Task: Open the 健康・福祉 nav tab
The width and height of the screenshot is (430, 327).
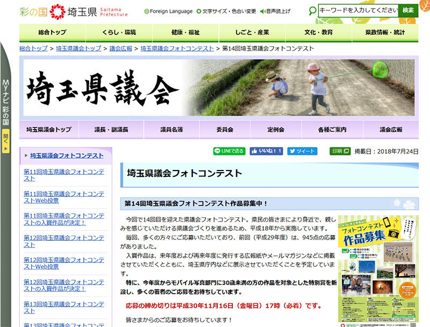Action: click(185, 32)
